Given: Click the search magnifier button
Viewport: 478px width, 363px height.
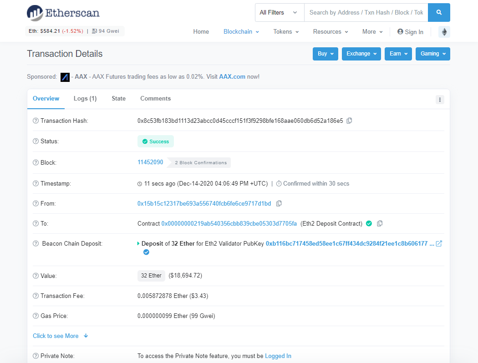Looking at the screenshot, I should [439, 13].
